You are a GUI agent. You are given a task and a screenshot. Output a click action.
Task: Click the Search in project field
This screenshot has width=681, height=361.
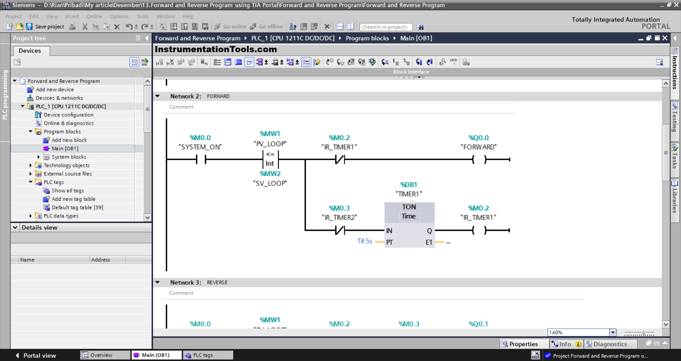[x=386, y=27]
